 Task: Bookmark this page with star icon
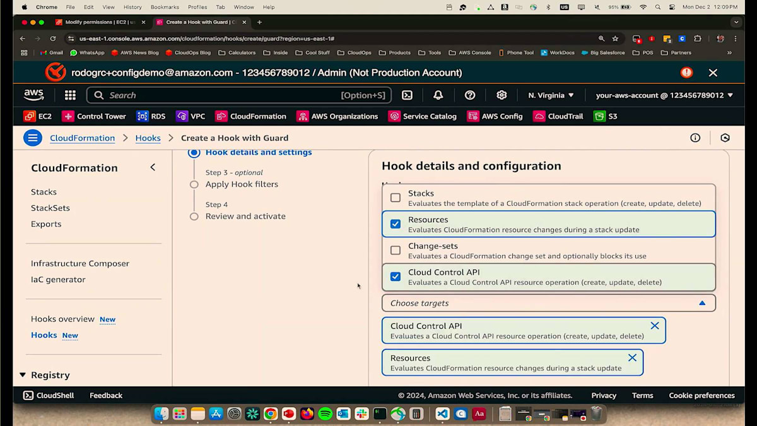(x=615, y=38)
